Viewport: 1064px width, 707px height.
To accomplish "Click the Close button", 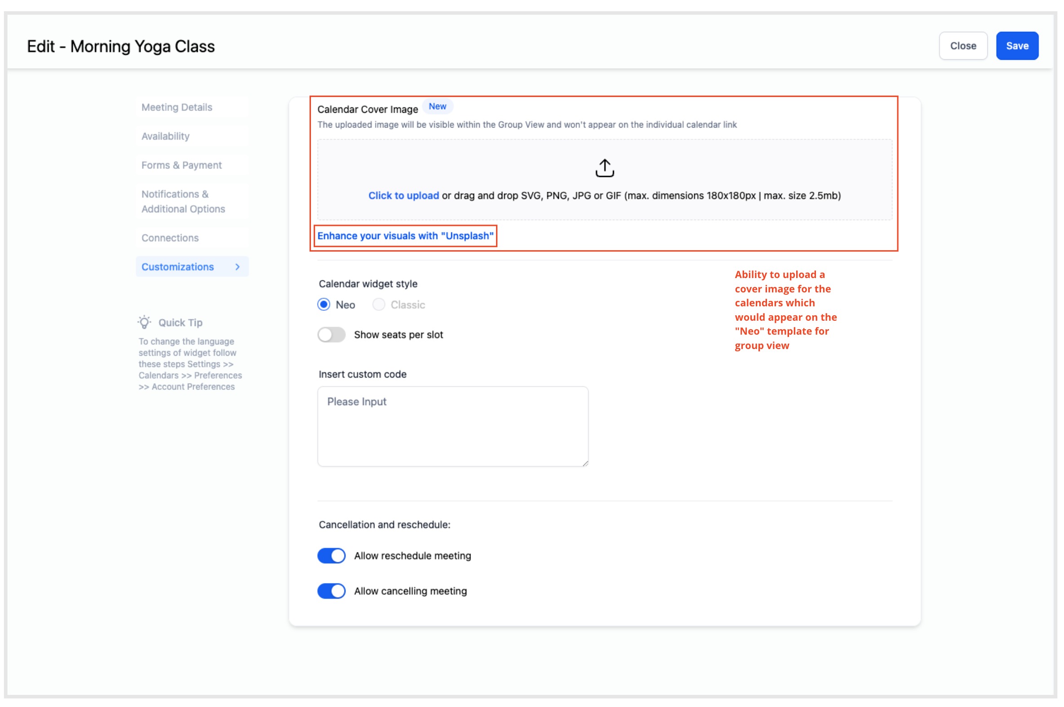I will click(962, 46).
